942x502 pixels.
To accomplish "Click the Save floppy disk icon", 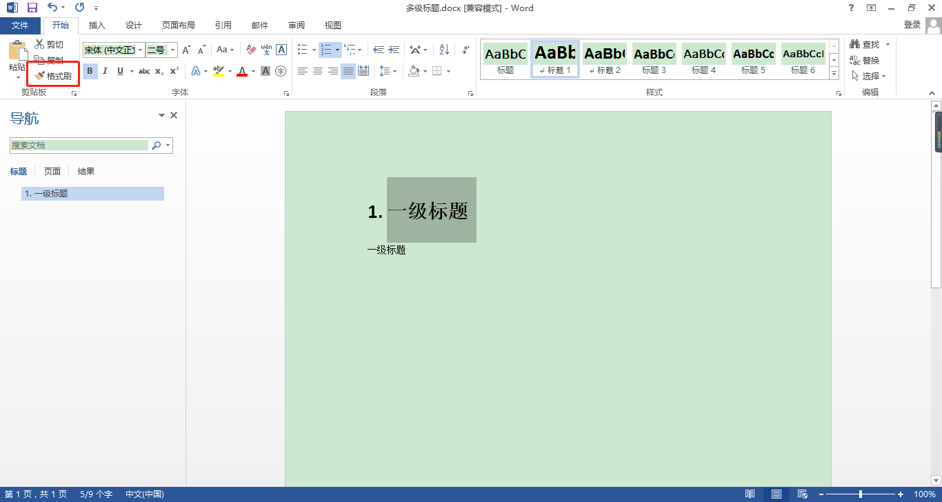I will point(32,8).
